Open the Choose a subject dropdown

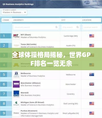coord(14,12)
